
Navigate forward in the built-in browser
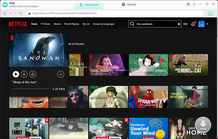click(15, 13)
